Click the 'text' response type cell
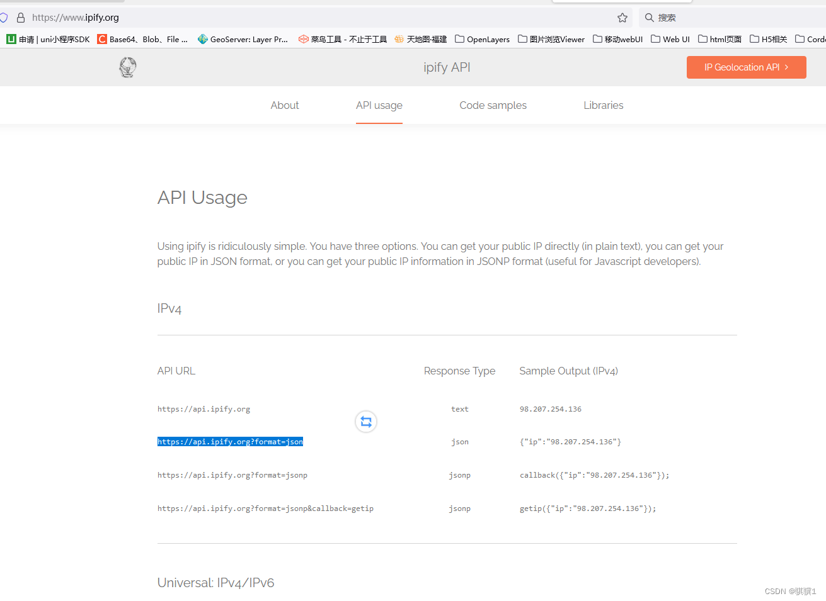The height and width of the screenshot is (601, 826). click(460, 409)
